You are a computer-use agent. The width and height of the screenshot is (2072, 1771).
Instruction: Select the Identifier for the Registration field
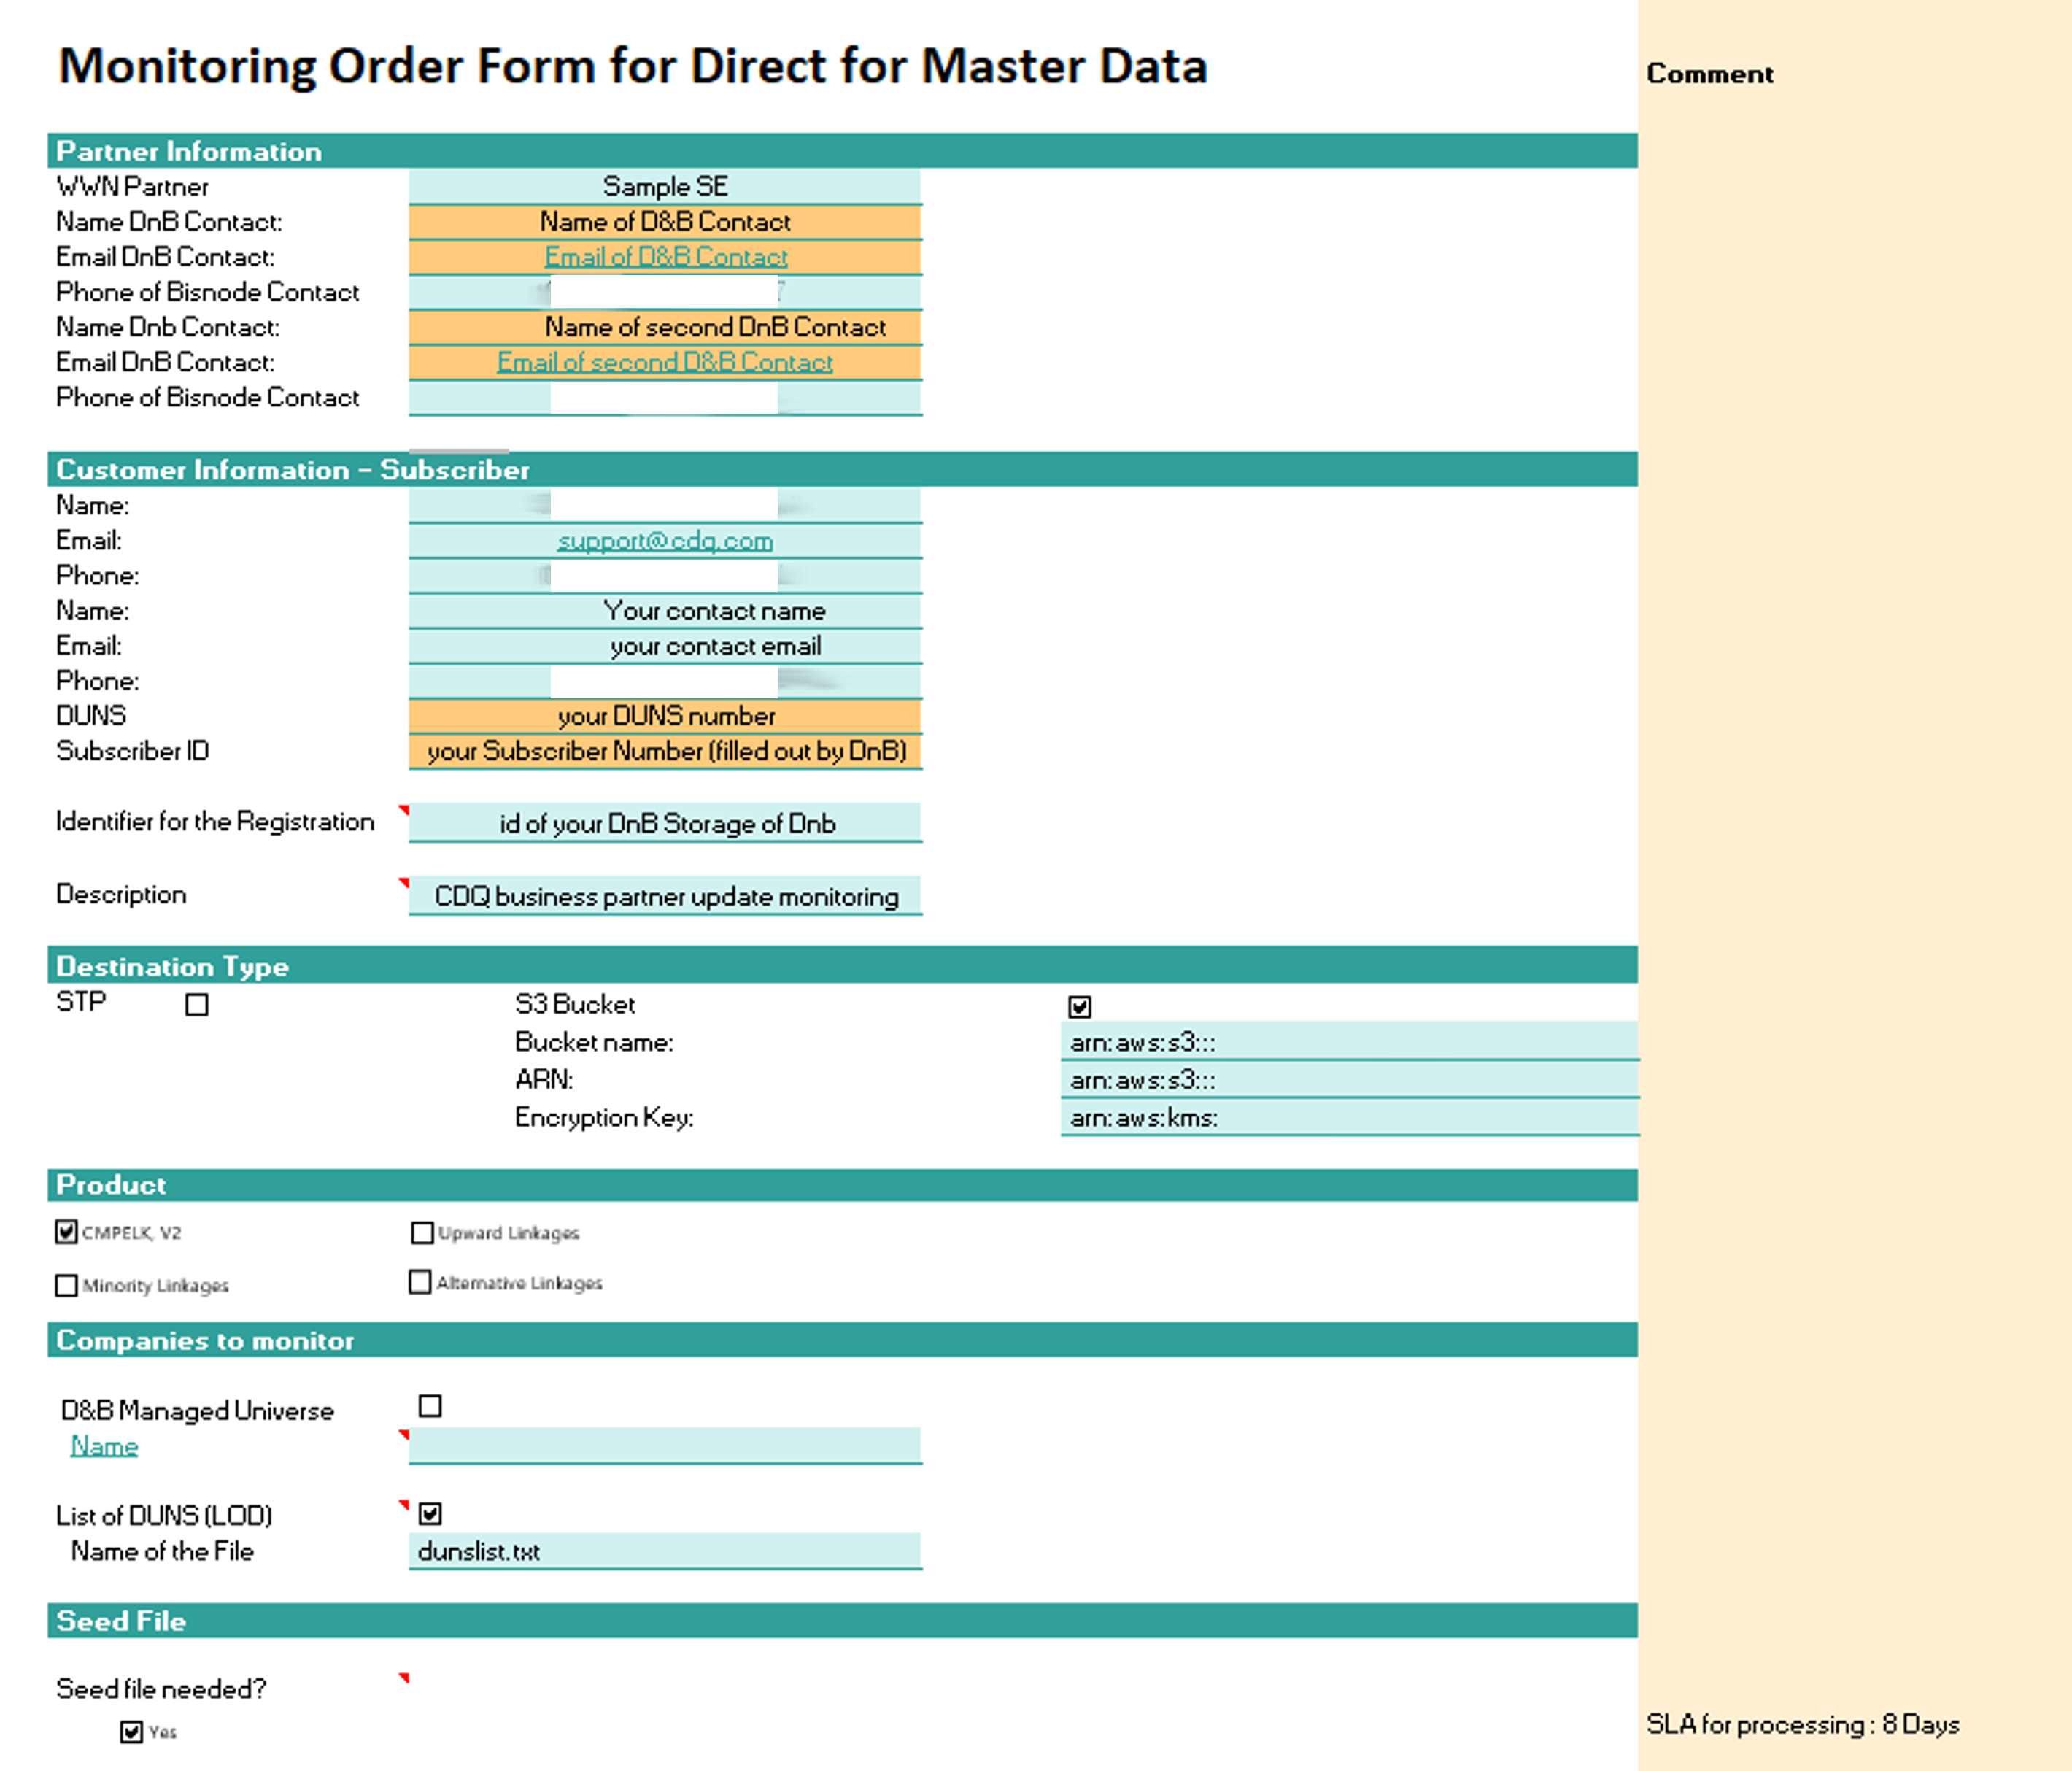tap(665, 823)
